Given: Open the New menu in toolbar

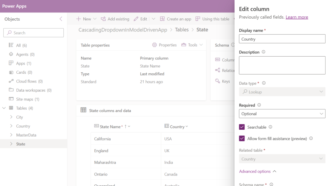Looking at the screenshot, I should tap(86, 19).
